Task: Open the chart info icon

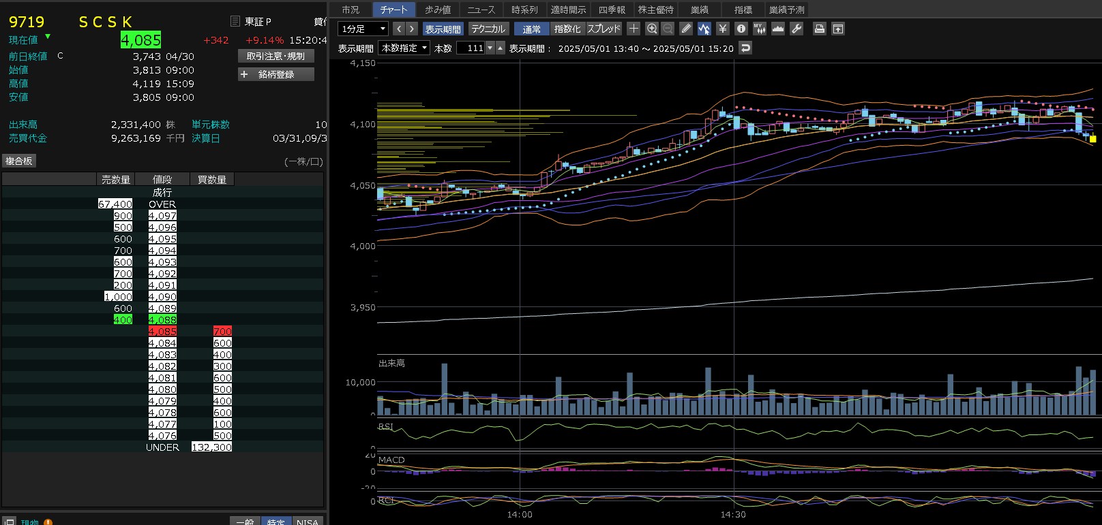Action: [x=741, y=29]
